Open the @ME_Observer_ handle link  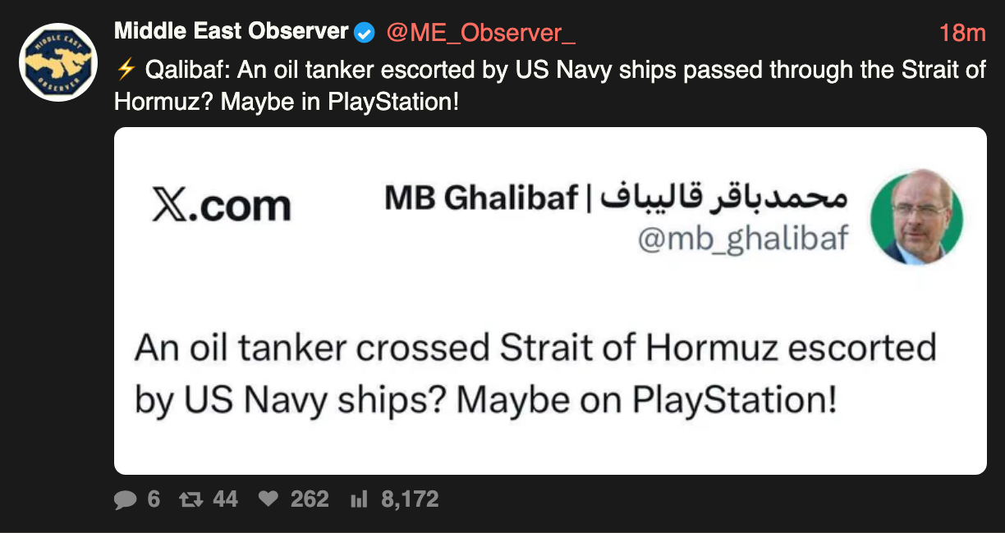click(x=480, y=33)
